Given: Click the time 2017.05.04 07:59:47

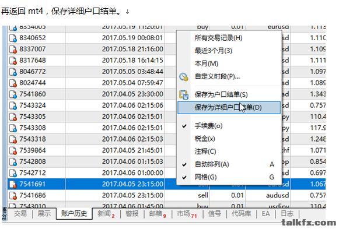Looking at the screenshot, I should 132,83.
